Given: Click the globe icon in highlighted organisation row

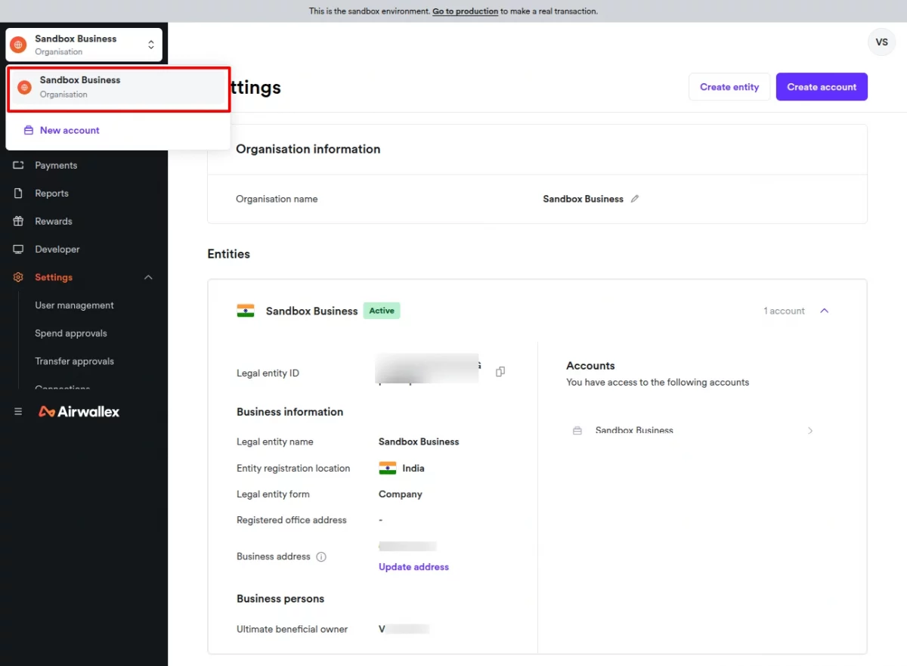Looking at the screenshot, I should pos(25,88).
